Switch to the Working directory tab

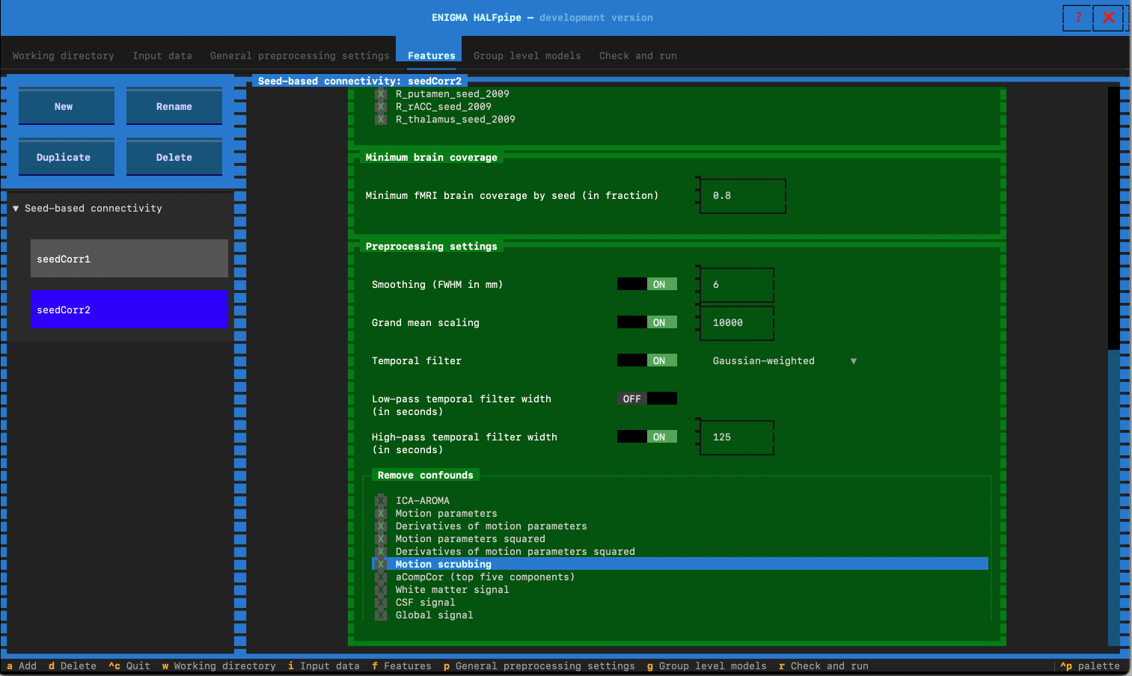pos(63,56)
